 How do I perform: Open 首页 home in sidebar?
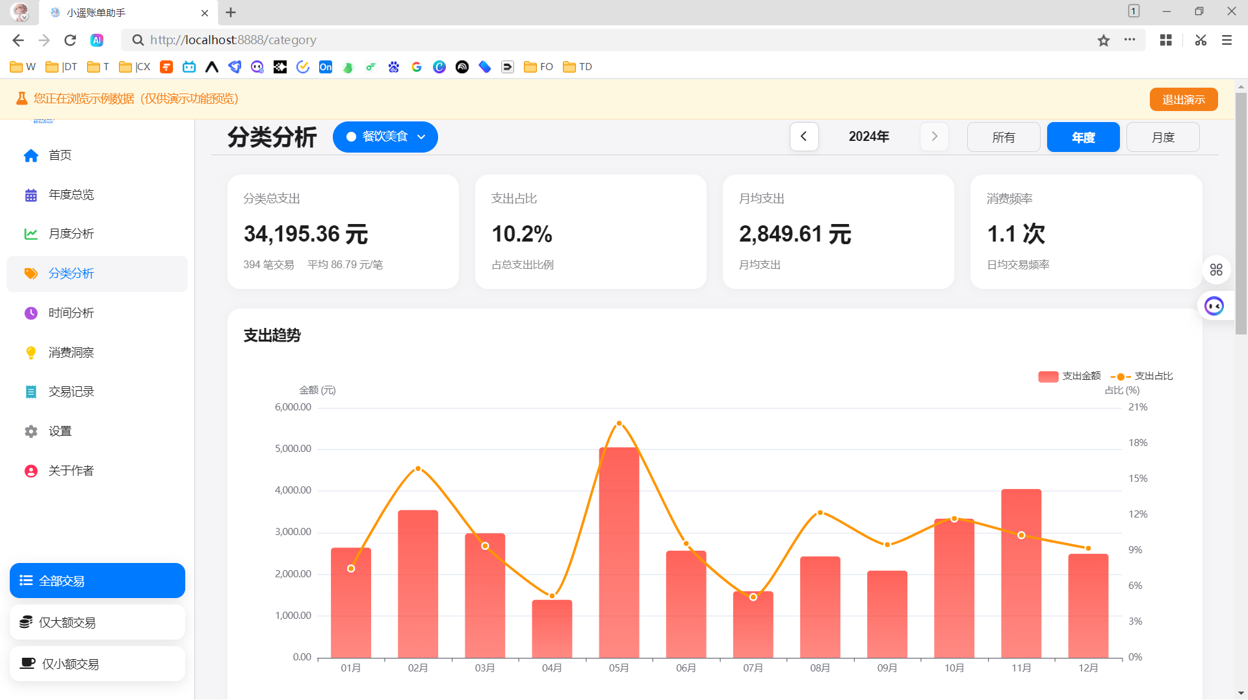[x=97, y=155]
